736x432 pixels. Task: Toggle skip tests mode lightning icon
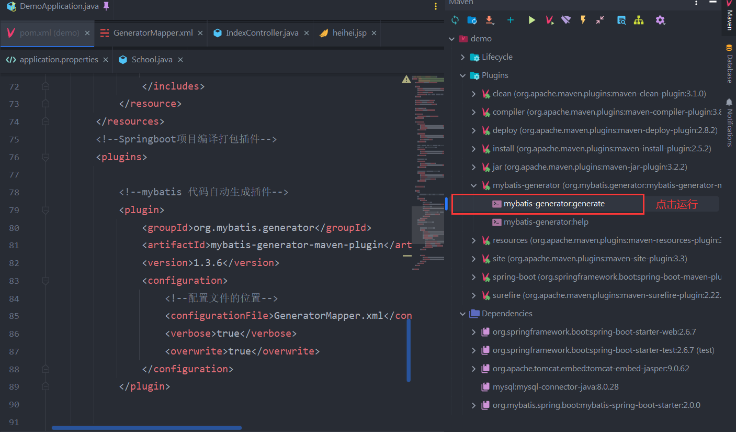pos(583,20)
